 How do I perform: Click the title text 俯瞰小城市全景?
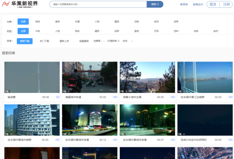pos(132,97)
